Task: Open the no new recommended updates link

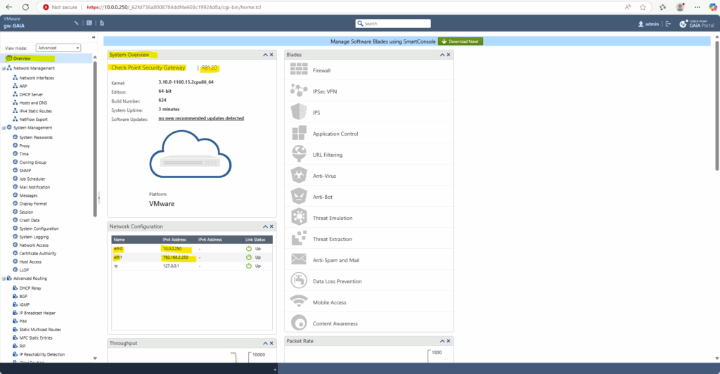Action: (x=201, y=118)
